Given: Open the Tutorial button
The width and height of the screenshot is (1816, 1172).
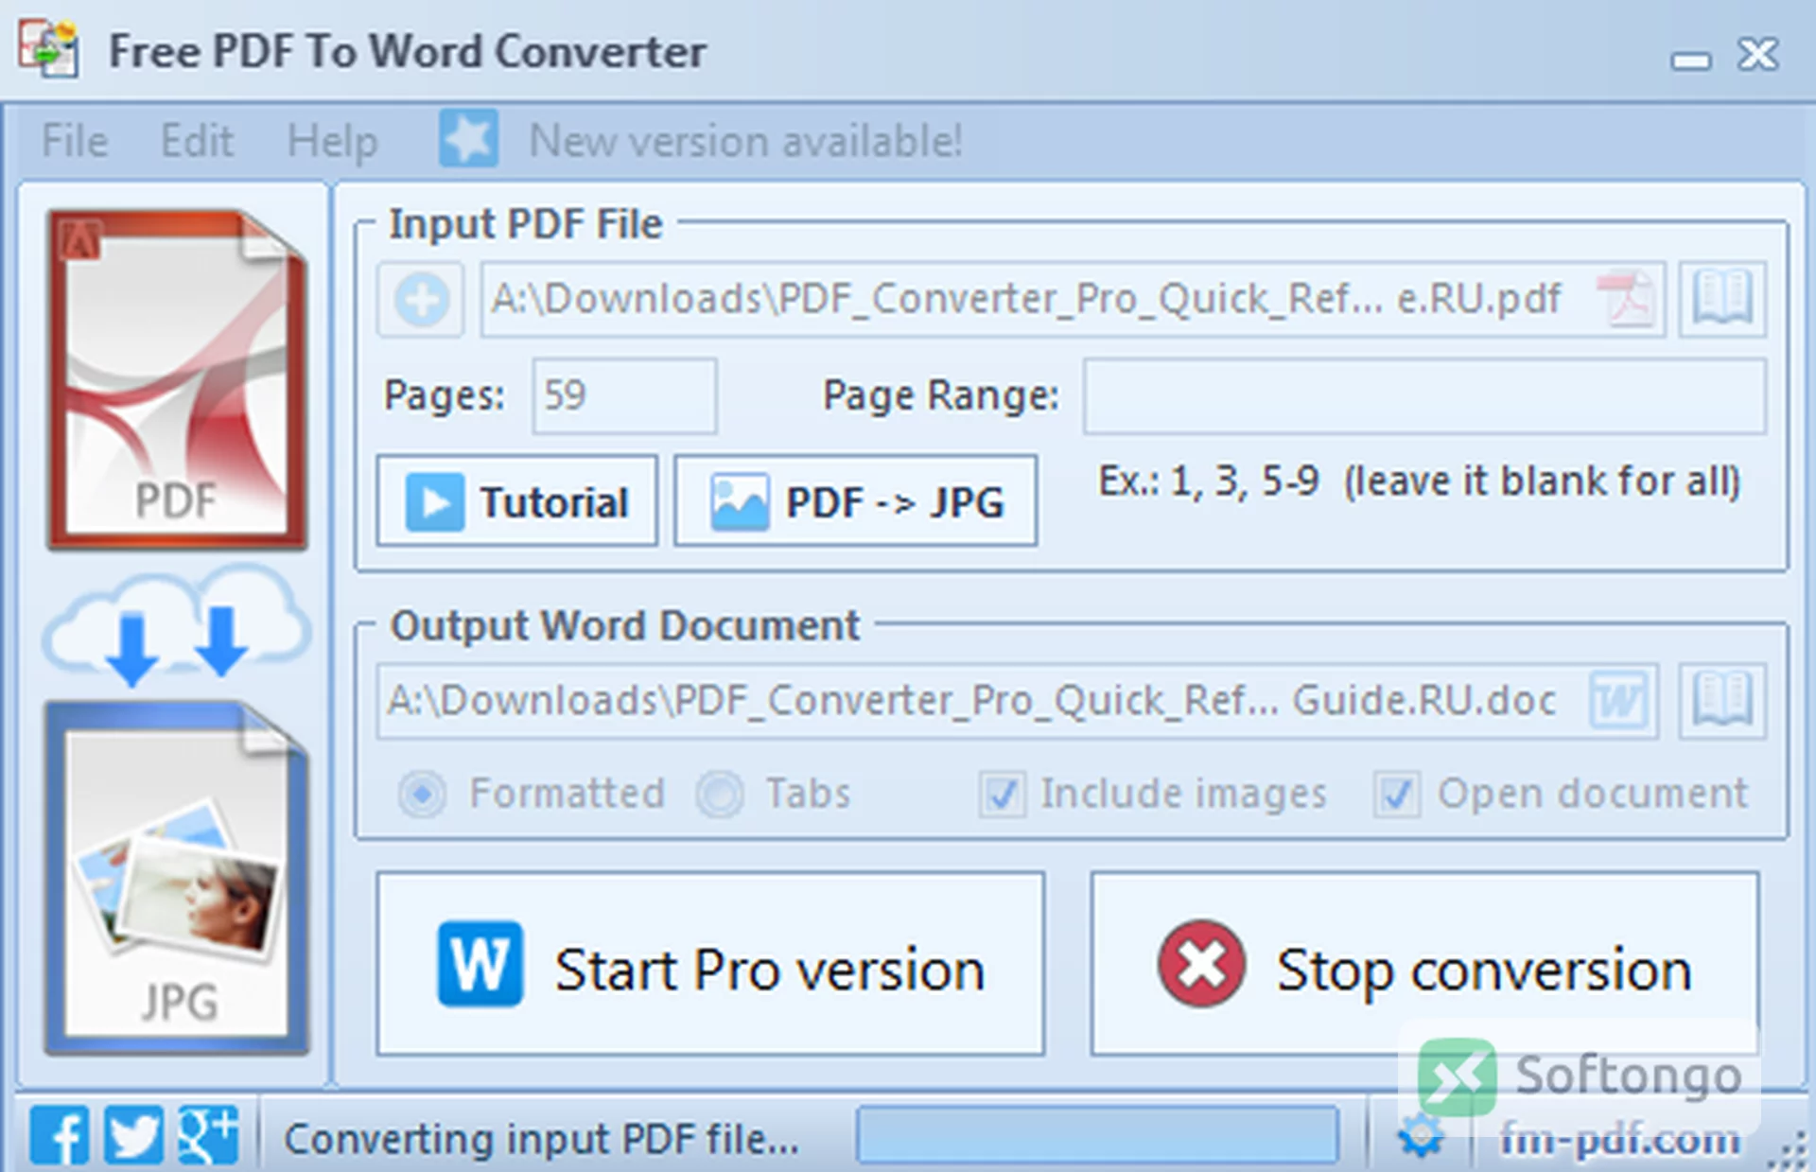Looking at the screenshot, I should 517,501.
